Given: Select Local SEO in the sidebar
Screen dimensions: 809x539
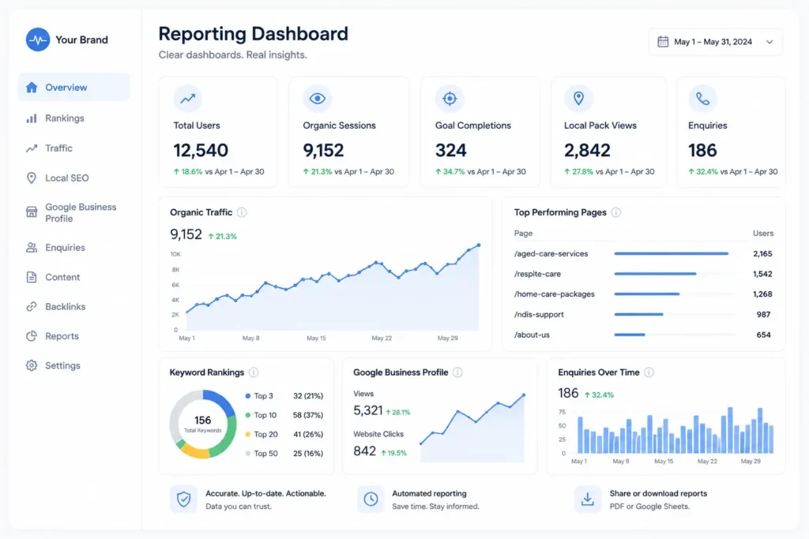Looking at the screenshot, I should click(x=67, y=178).
